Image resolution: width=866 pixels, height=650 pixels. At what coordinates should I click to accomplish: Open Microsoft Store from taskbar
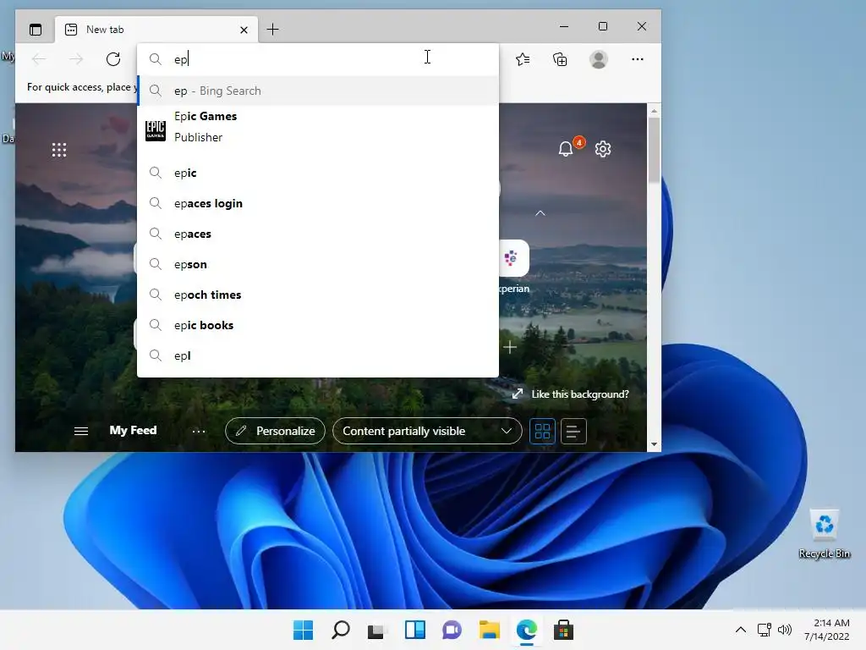(x=563, y=630)
